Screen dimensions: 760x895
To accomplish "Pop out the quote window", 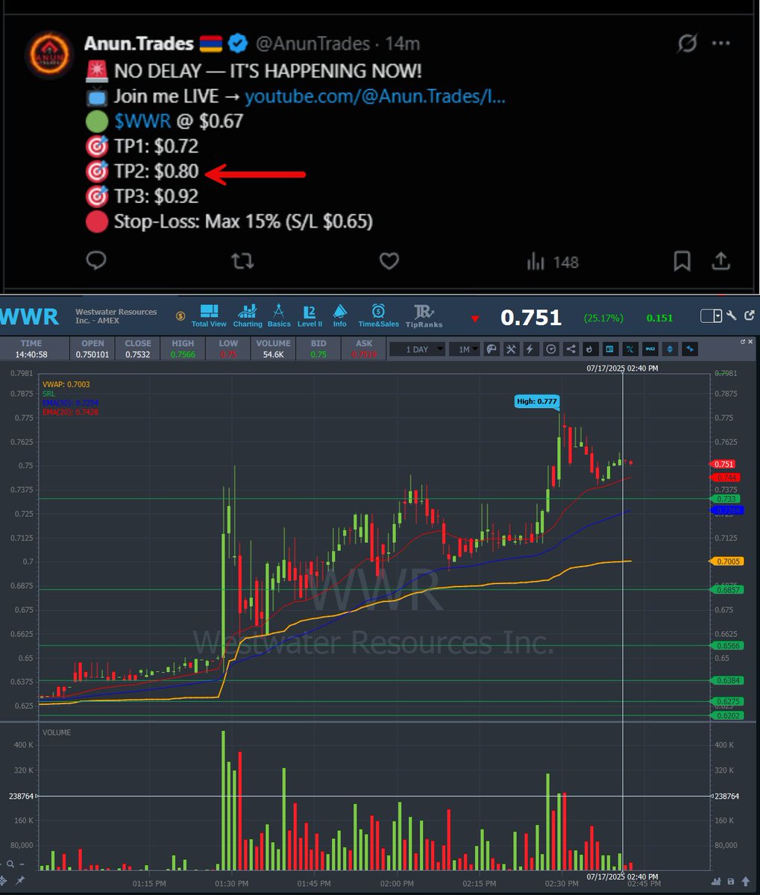I will click(x=750, y=316).
